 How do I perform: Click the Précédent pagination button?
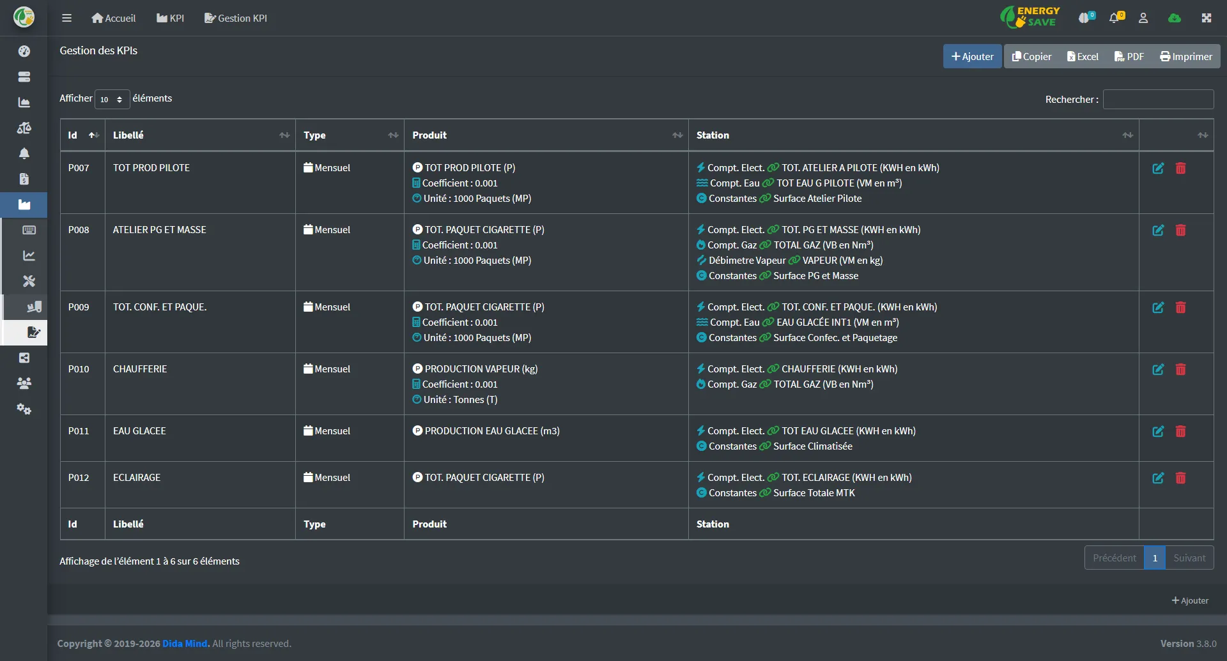[1115, 558]
